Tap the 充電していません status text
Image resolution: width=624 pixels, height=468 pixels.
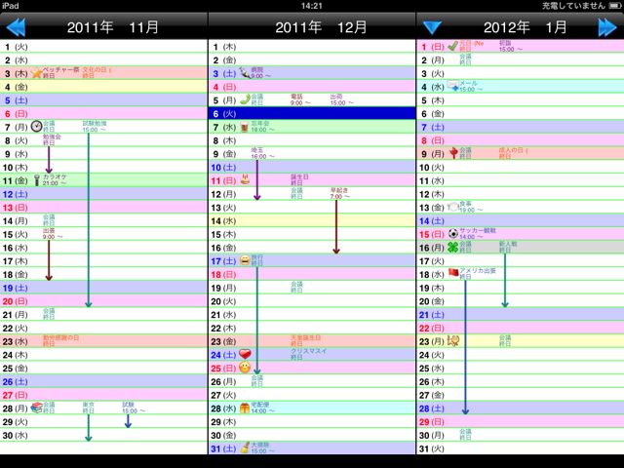click(573, 6)
